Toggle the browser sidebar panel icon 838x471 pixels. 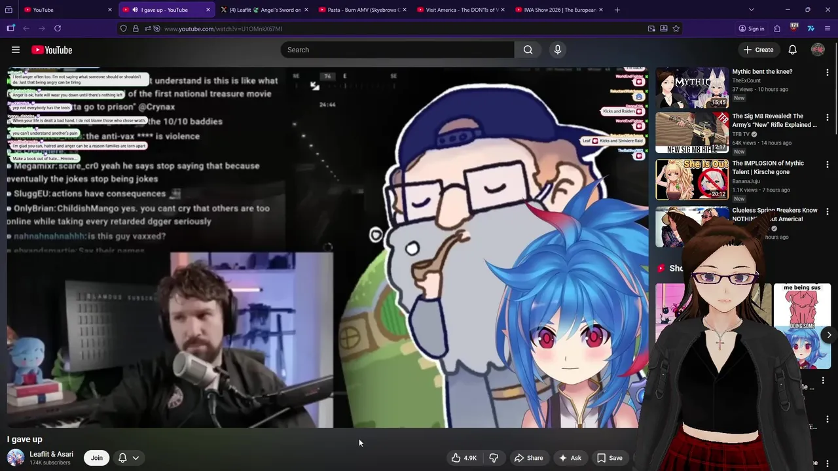coord(10,28)
